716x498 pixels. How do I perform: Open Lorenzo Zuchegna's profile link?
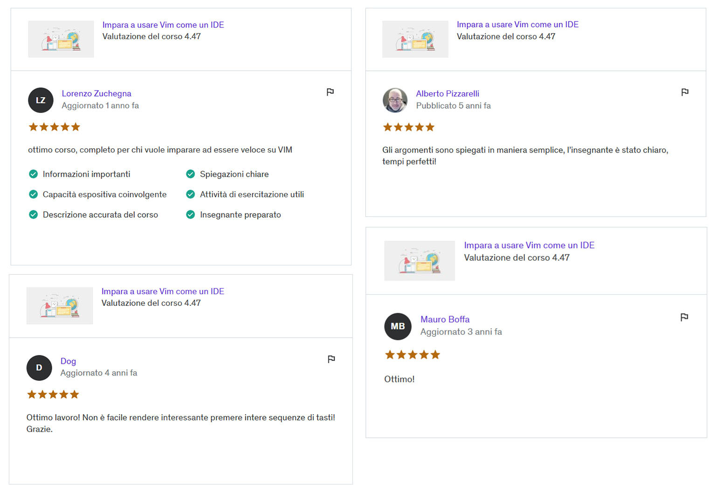coord(96,93)
